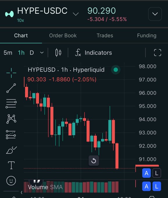Open the Chart tab

tap(21, 36)
